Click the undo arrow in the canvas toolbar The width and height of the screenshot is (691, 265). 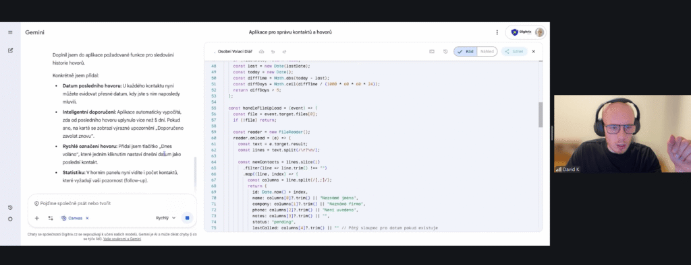pyautogui.click(x=273, y=51)
